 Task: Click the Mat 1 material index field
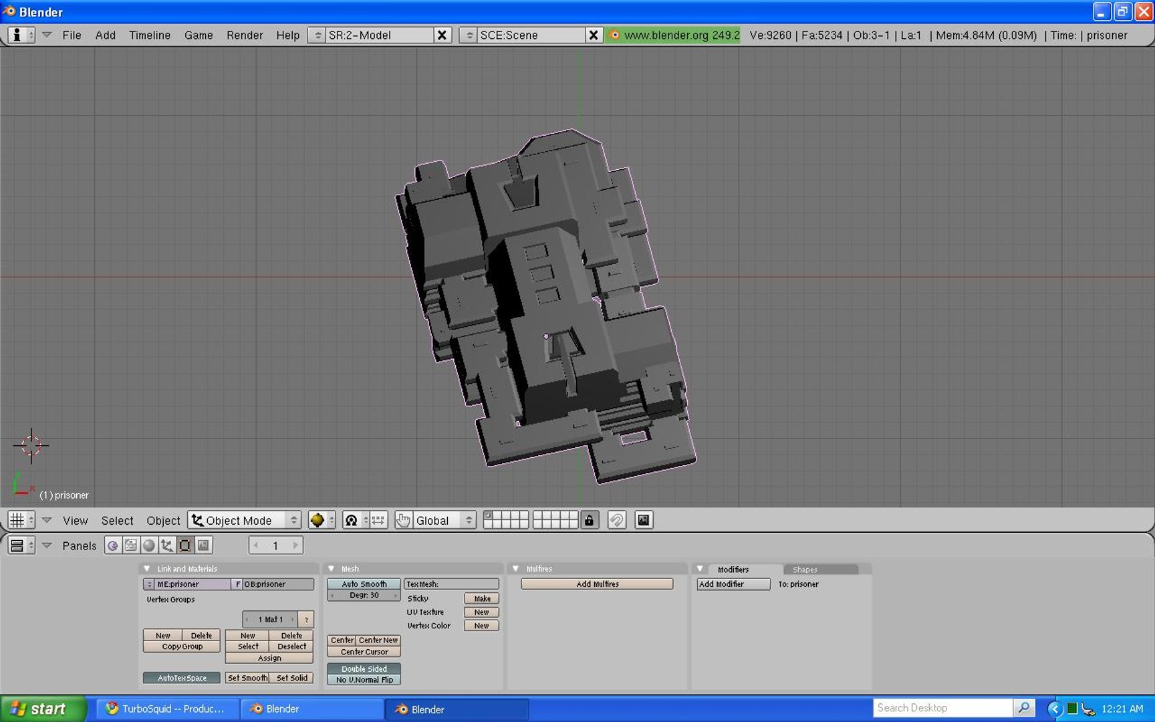270,619
